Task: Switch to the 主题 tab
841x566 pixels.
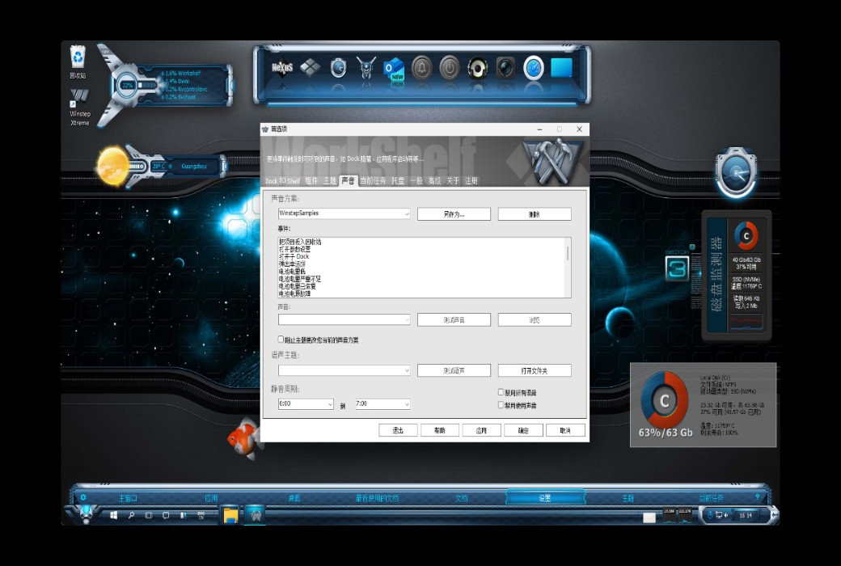Action: [x=328, y=181]
